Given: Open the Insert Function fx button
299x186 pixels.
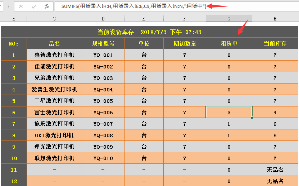Looking at the screenshot, I should coord(47,7).
